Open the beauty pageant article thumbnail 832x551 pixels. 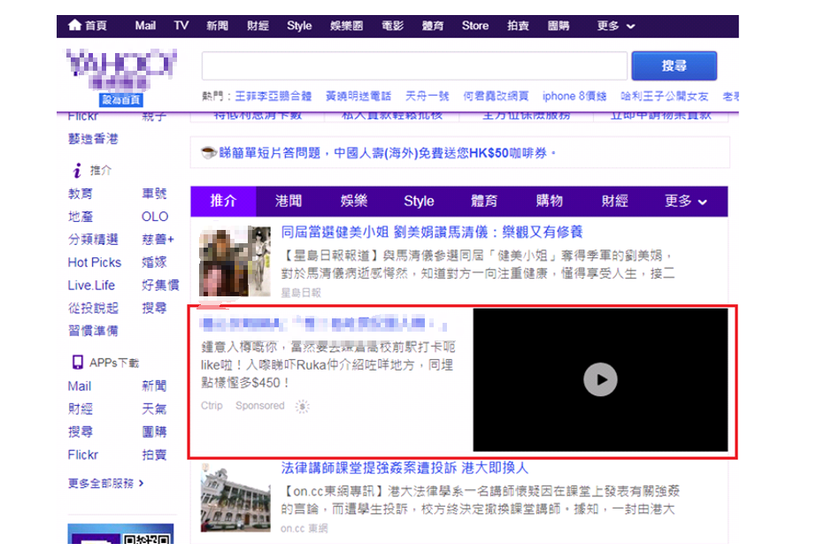coord(235,261)
